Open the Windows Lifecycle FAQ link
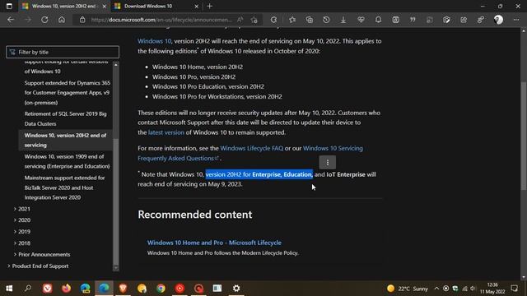This screenshot has width=527, height=296. (x=251, y=148)
